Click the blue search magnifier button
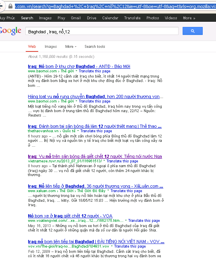Viewport: 216px width, 258px height. coord(193,31)
